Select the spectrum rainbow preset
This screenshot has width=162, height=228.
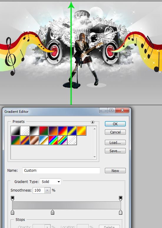[53, 140]
